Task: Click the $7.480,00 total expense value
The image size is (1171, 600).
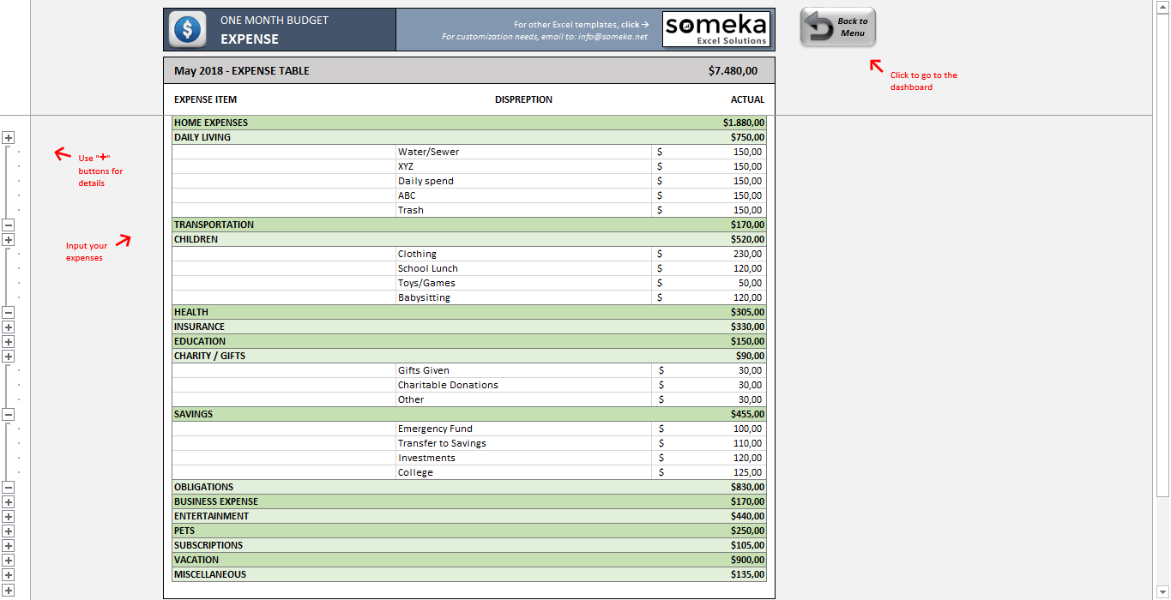Action: click(733, 71)
